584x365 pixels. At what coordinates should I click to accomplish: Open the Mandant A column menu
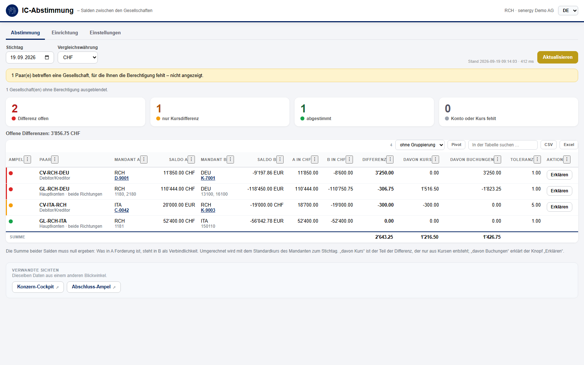pos(144,160)
